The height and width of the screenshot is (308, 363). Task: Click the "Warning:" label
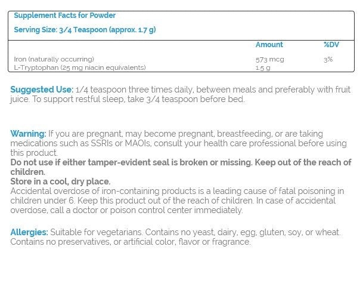tap(28, 134)
